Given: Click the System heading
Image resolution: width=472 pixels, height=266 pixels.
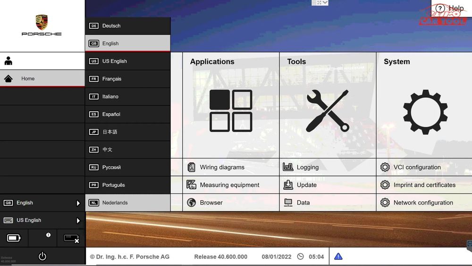Looking at the screenshot, I should [x=397, y=61].
